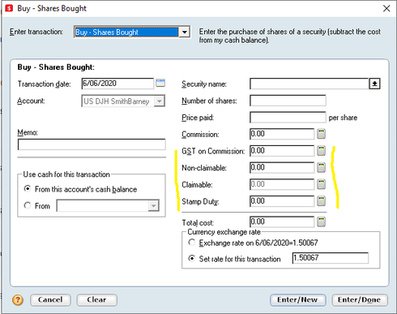This screenshot has height=314, width=397.
Task: Click into the Non-claimable amount field
Action: coord(282,167)
